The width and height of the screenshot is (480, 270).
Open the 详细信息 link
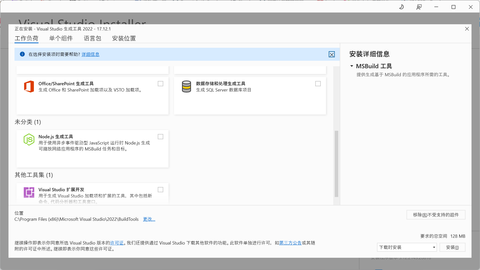(x=90, y=54)
